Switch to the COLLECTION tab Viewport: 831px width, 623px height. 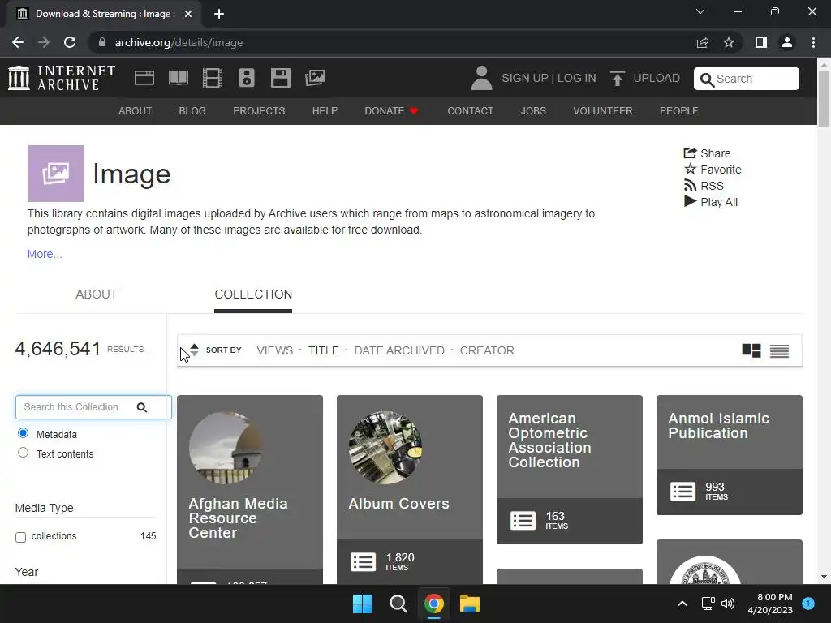[253, 294]
